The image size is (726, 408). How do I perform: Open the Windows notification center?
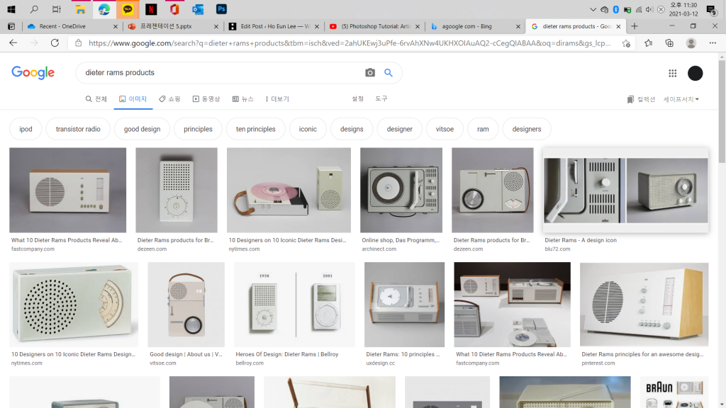click(710, 9)
